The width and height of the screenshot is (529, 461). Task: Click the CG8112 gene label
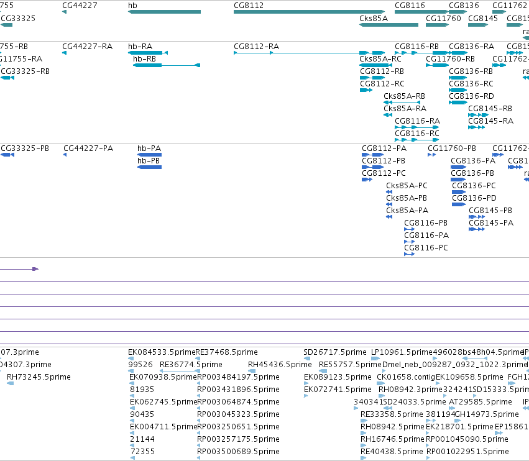pos(249,6)
